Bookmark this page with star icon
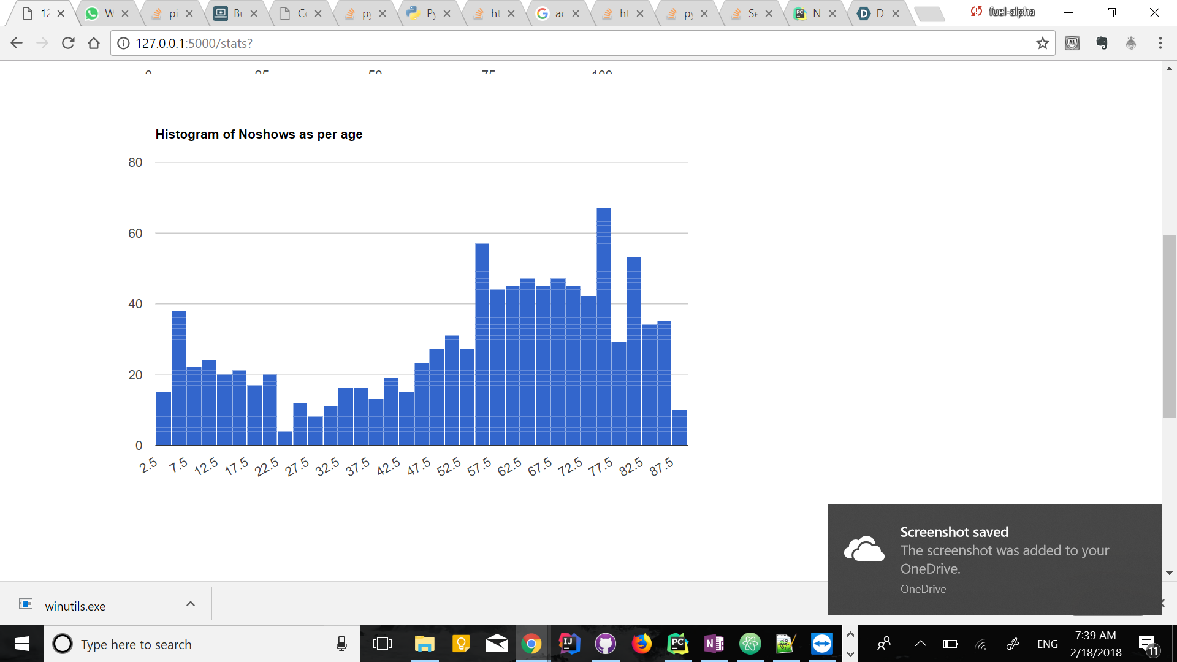 (x=1042, y=43)
